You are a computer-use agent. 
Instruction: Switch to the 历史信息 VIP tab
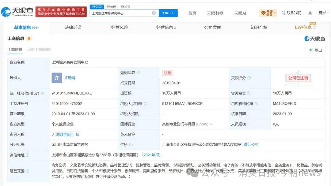point(303,28)
